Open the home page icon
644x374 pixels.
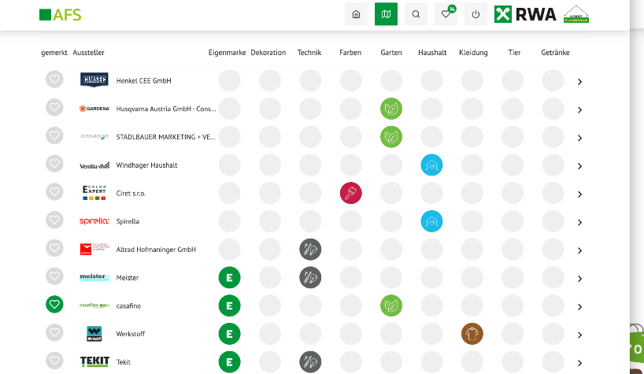pos(356,14)
